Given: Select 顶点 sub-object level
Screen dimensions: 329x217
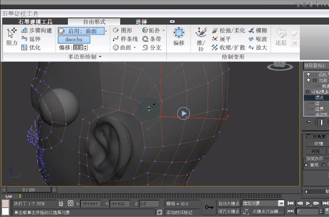Looking at the screenshot, I should pyautogui.click(x=319, y=97).
